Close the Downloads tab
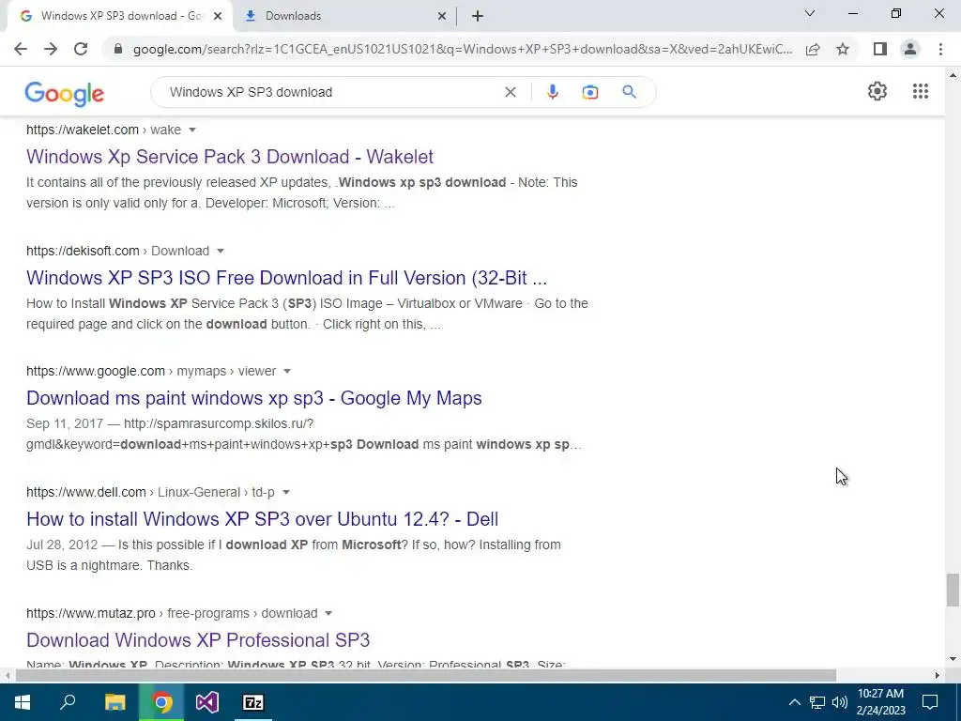 click(441, 16)
